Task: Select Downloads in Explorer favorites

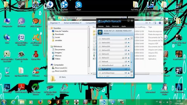Action: click(x=59, y=34)
